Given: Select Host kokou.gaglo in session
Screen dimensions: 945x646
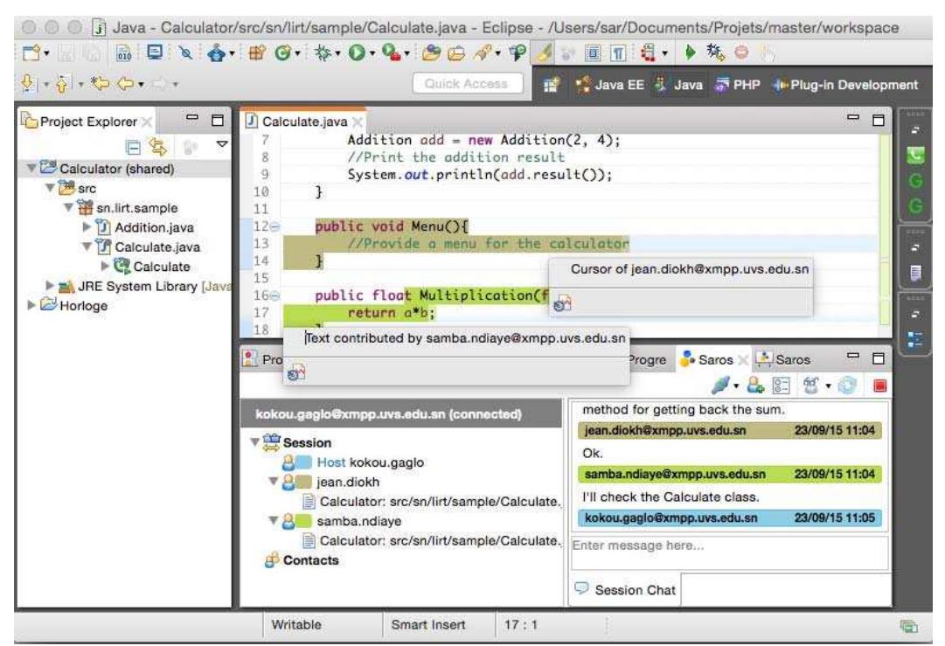Looking at the screenshot, I should point(352,462).
